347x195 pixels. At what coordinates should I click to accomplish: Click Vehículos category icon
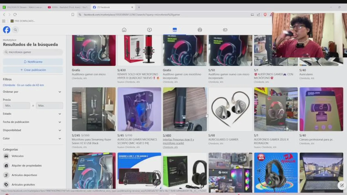point(6,156)
